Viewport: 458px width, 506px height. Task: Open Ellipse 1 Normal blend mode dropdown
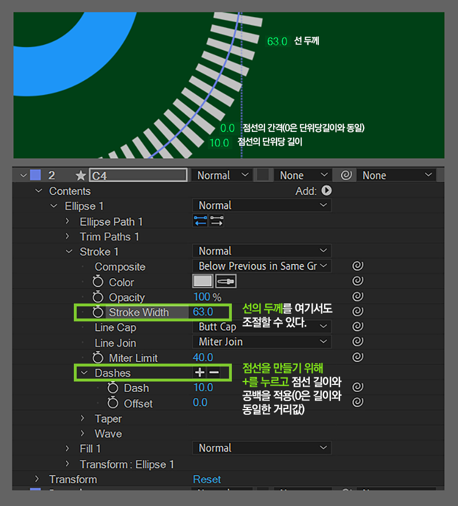pos(262,205)
